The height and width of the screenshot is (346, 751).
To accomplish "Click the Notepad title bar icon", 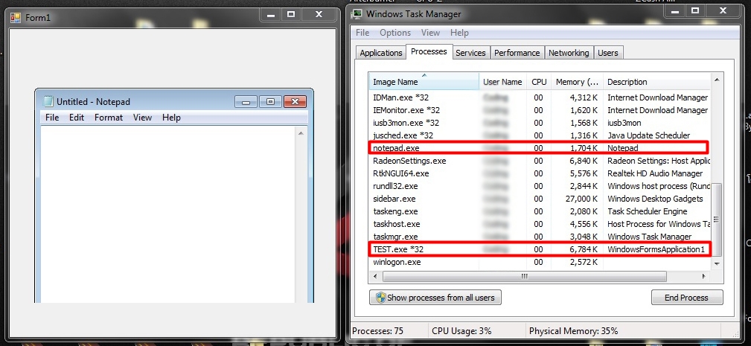I will [x=48, y=101].
